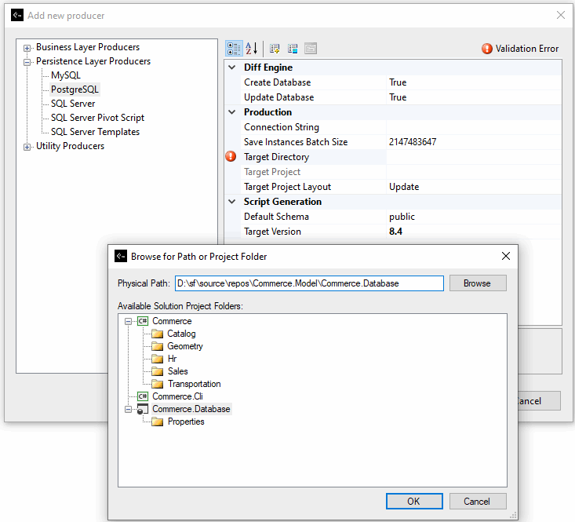Click the Update Database True value
The height and width of the screenshot is (522, 575).
pyautogui.click(x=474, y=97)
